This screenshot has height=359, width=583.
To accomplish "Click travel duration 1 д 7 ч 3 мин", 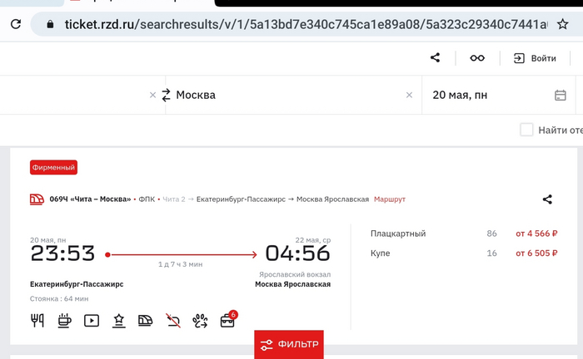I will coord(181,264).
